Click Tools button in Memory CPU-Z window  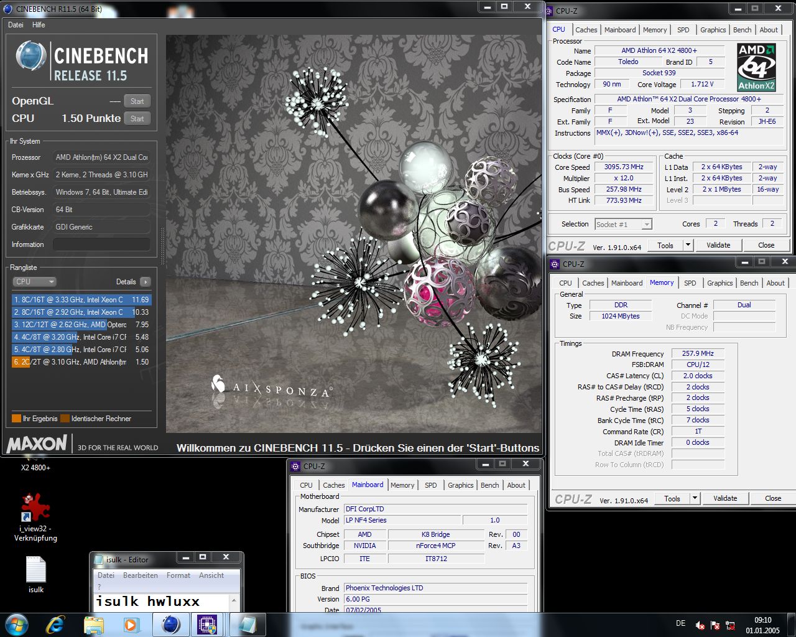(x=672, y=498)
